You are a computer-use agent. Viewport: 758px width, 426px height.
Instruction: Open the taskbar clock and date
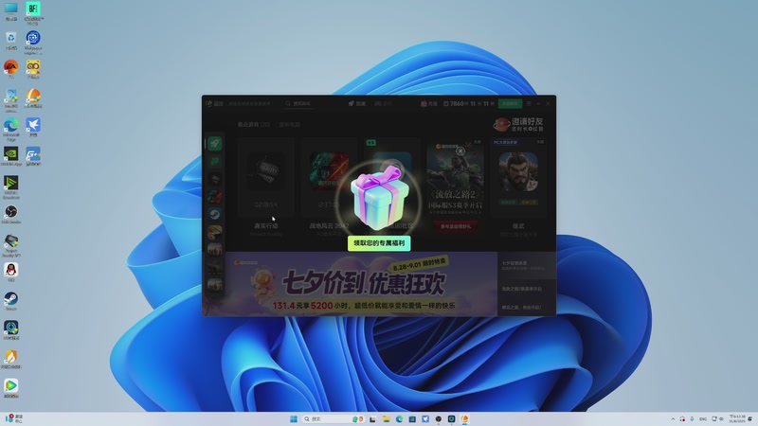tap(737, 418)
